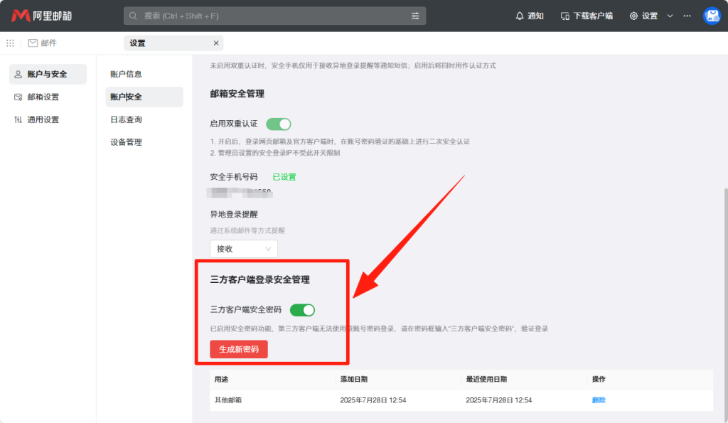Open search filter options icon
This screenshot has height=423, width=728.
click(x=415, y=16)
